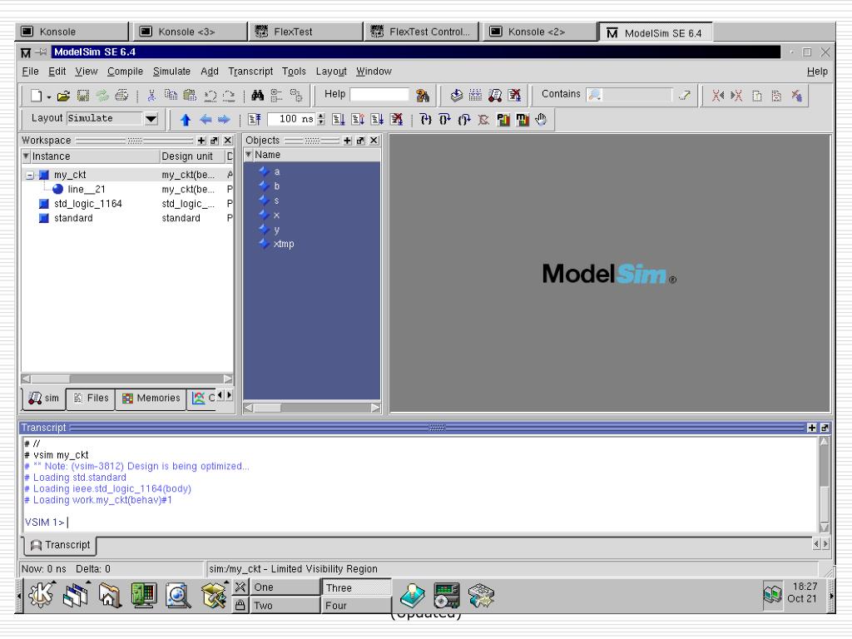Click the Break simulation icon with red X

(x=514, y=95)
